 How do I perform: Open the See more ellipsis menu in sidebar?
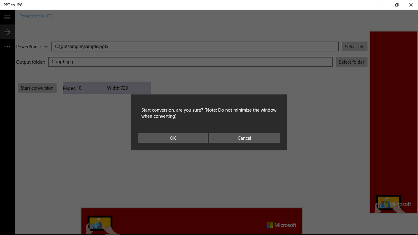[7, 46]
